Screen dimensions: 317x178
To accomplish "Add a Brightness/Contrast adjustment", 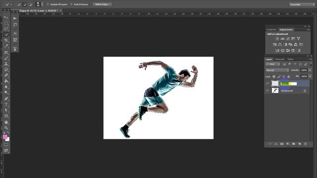I will (277, 39).
